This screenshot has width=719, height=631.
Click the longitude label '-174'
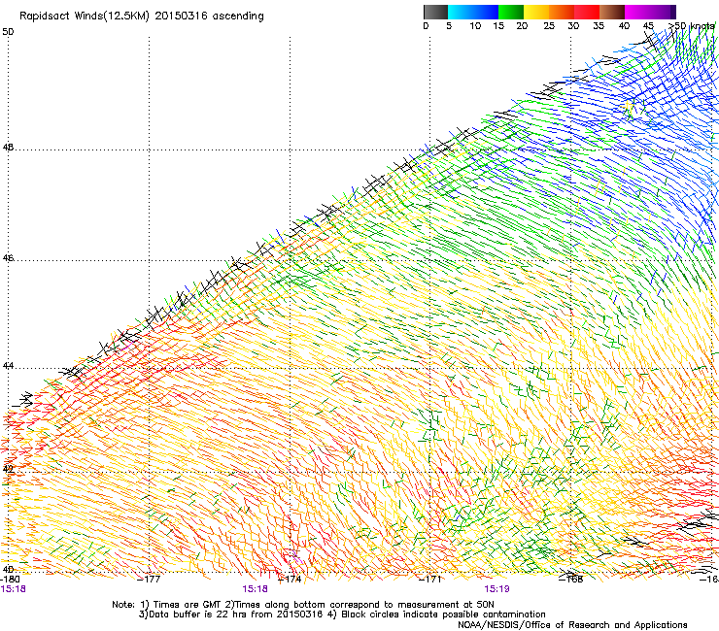point(290,580)
